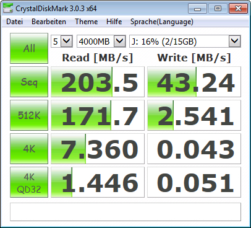Viewport: 251px width, 228px height.
Task: Open the Datei menu
Action: 14,22
